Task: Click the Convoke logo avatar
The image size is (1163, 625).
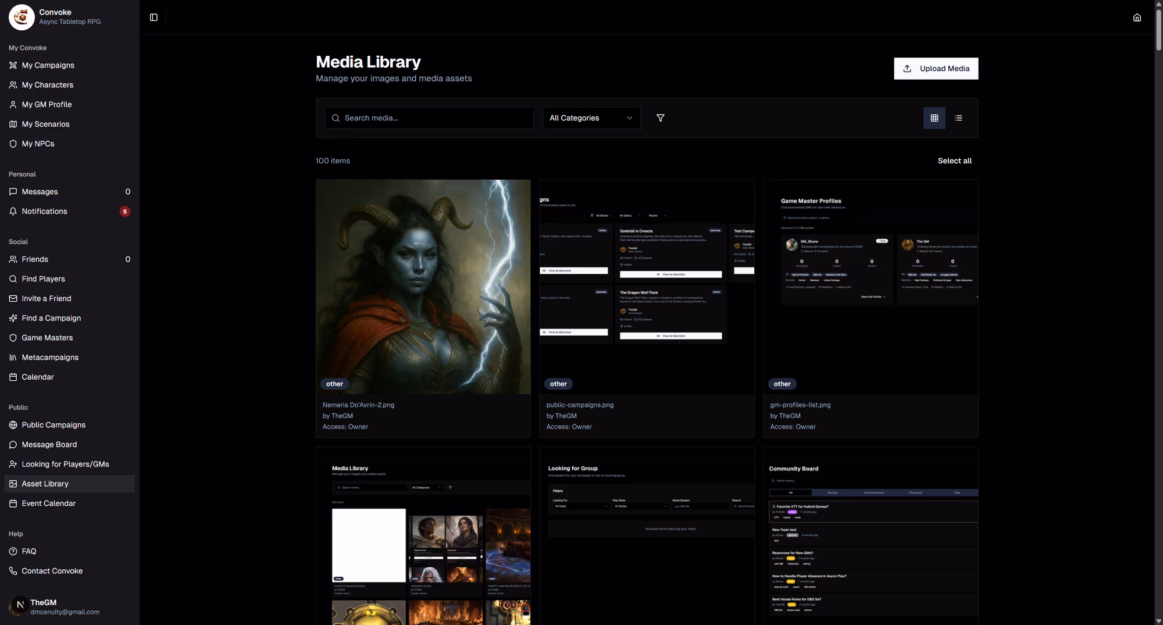Action: tap(22, 17)
